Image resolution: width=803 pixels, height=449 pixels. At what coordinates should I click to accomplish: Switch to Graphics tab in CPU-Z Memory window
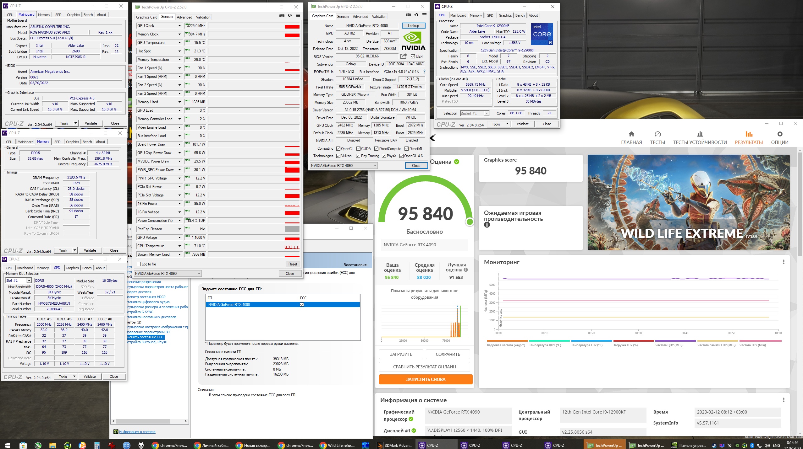(x=73, y=142)
